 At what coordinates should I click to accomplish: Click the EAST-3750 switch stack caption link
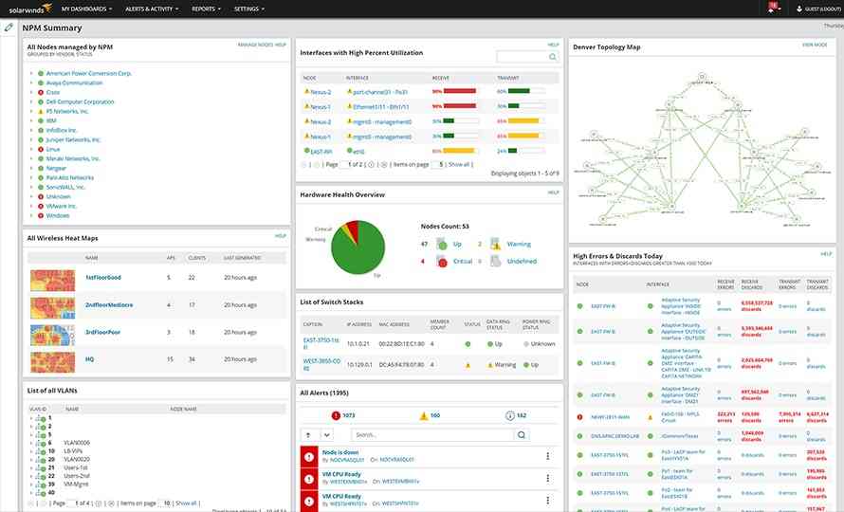coord(321,343)
